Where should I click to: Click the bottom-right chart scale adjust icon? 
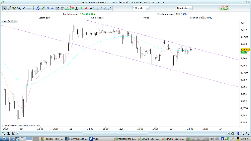click(232, 133)
